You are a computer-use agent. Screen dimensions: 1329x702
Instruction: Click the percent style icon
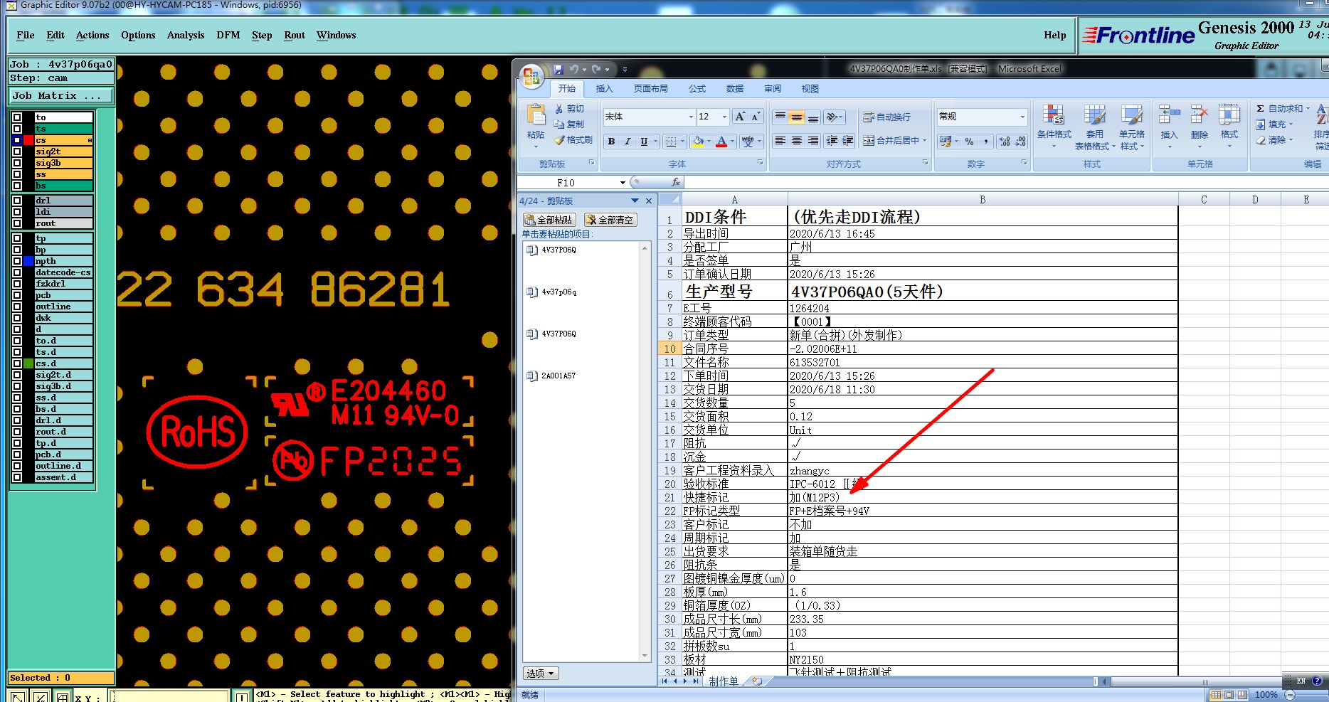point(969,142)
